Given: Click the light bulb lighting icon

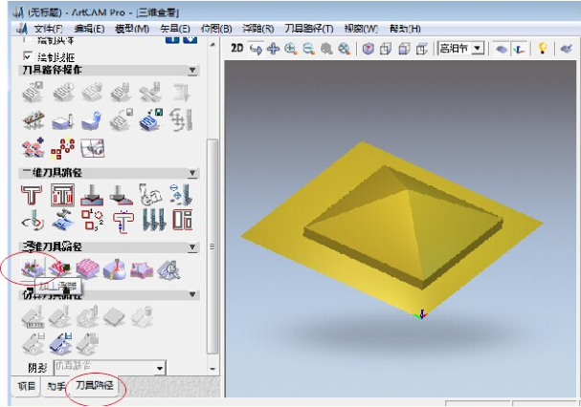Looking at the screenshot, I should pos(543,49).
